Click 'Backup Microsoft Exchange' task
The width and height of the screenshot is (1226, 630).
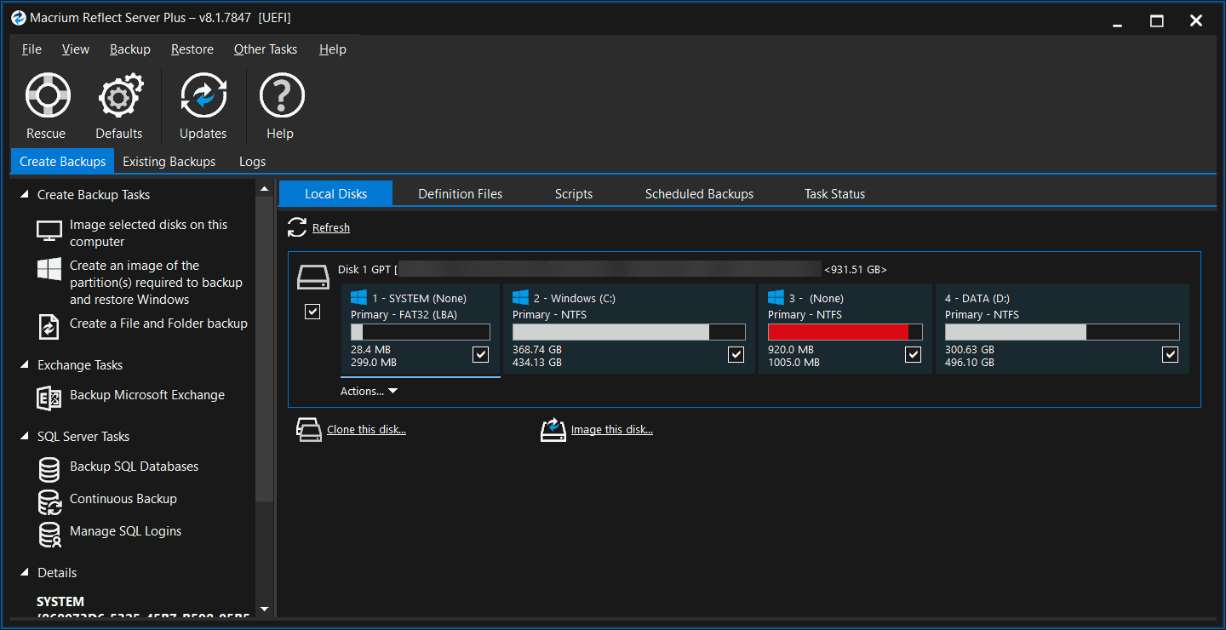147,395
